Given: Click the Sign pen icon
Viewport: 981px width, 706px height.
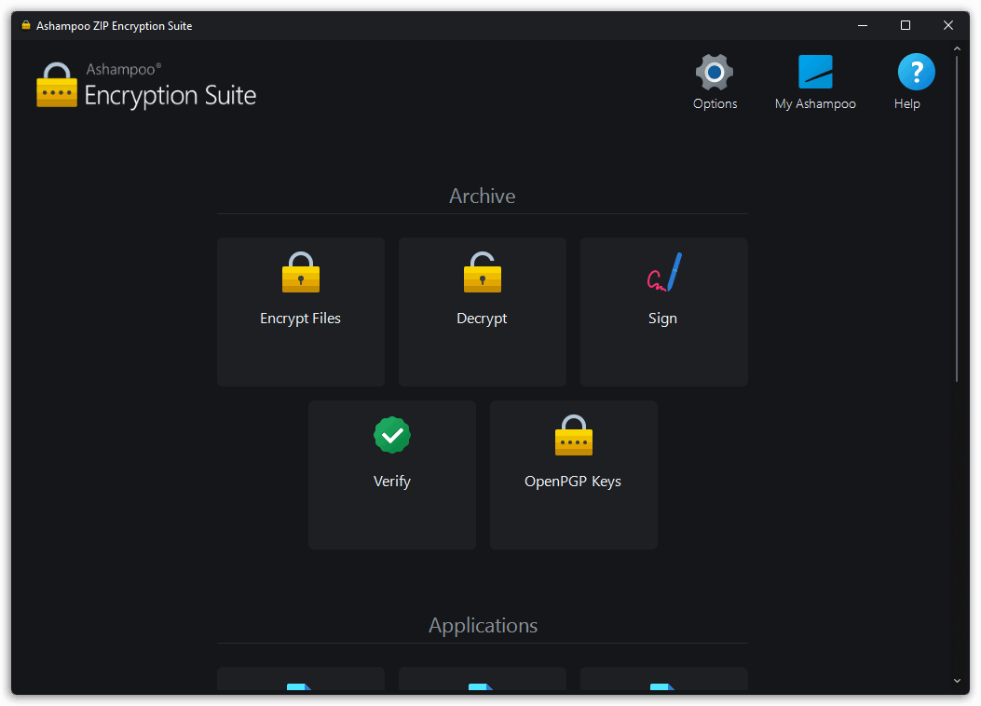Looking at the screenshot, I should pyautogui.click(x=663, y=273).
